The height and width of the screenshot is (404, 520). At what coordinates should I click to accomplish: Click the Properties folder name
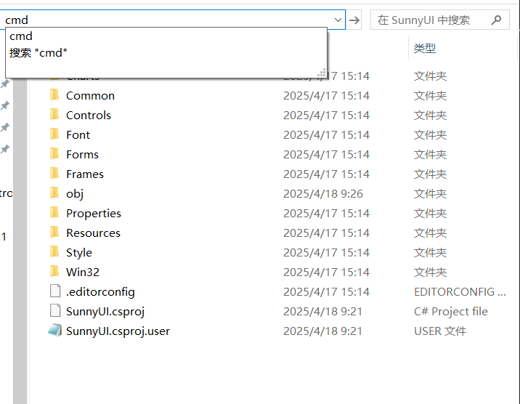click(x=94, y=214)
